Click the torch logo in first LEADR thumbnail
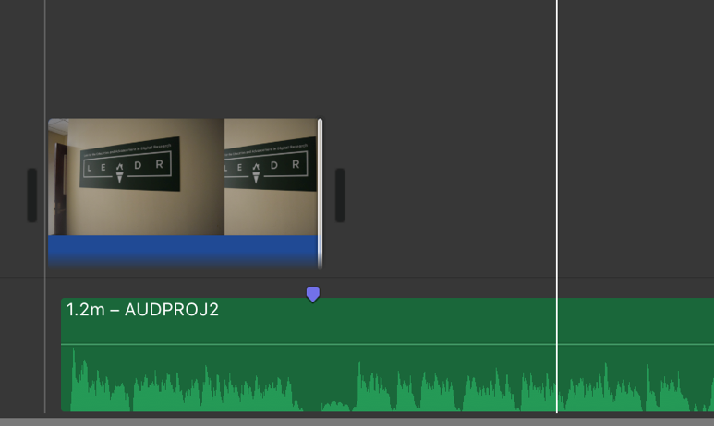 point(119,173)
